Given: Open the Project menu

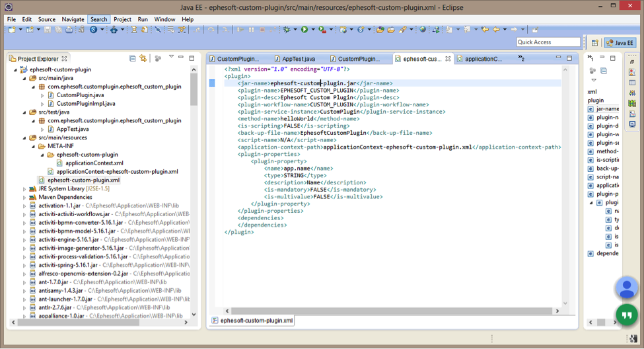Looking at the screenshot, I should point(122,19).
